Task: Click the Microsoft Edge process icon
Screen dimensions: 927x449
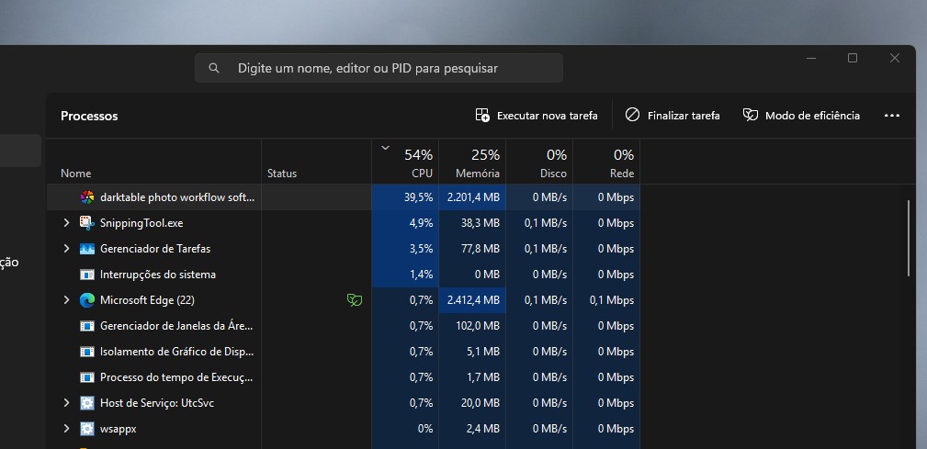Action: [87, 300]
